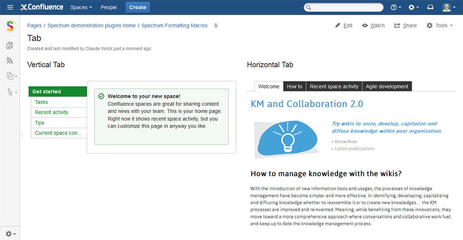Open the Help question-mark menu
Image resolution: width=463 pixels, height=240 pixels.
pyautogui.click(x=396, y=7)
